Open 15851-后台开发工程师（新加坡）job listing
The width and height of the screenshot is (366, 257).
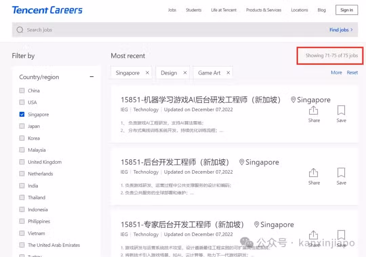(x=175, y=162)
